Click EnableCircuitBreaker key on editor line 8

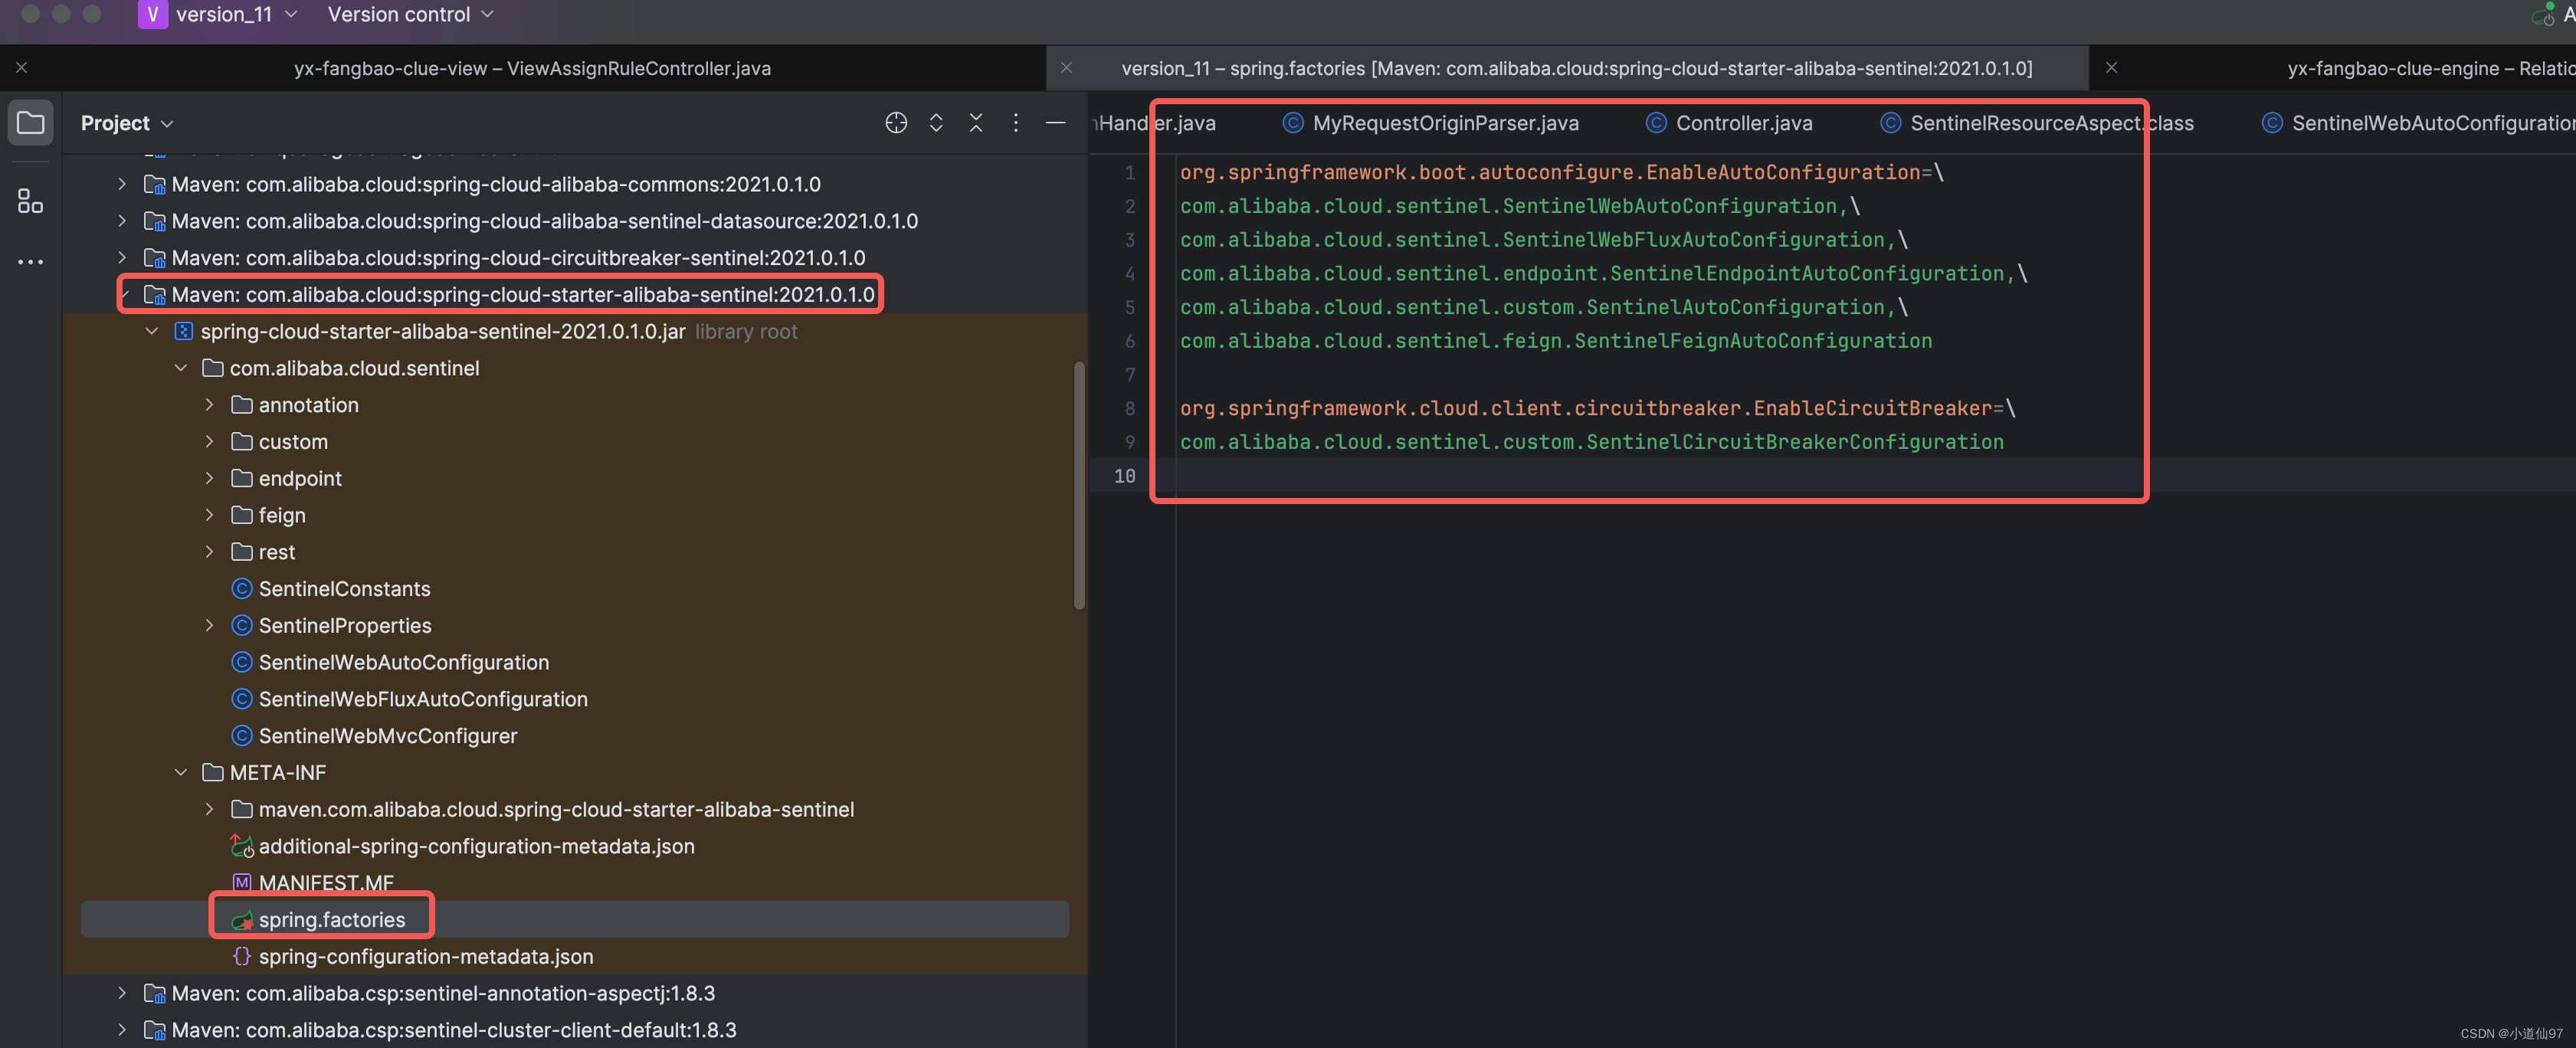[1586, 408]
